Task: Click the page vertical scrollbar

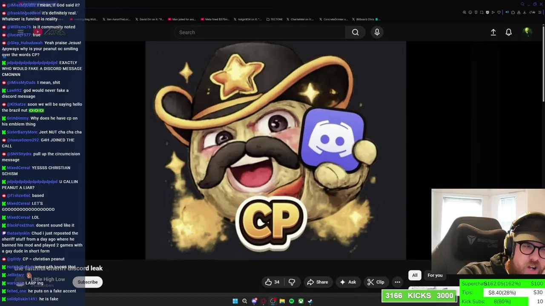Action: tap(543, 64)
